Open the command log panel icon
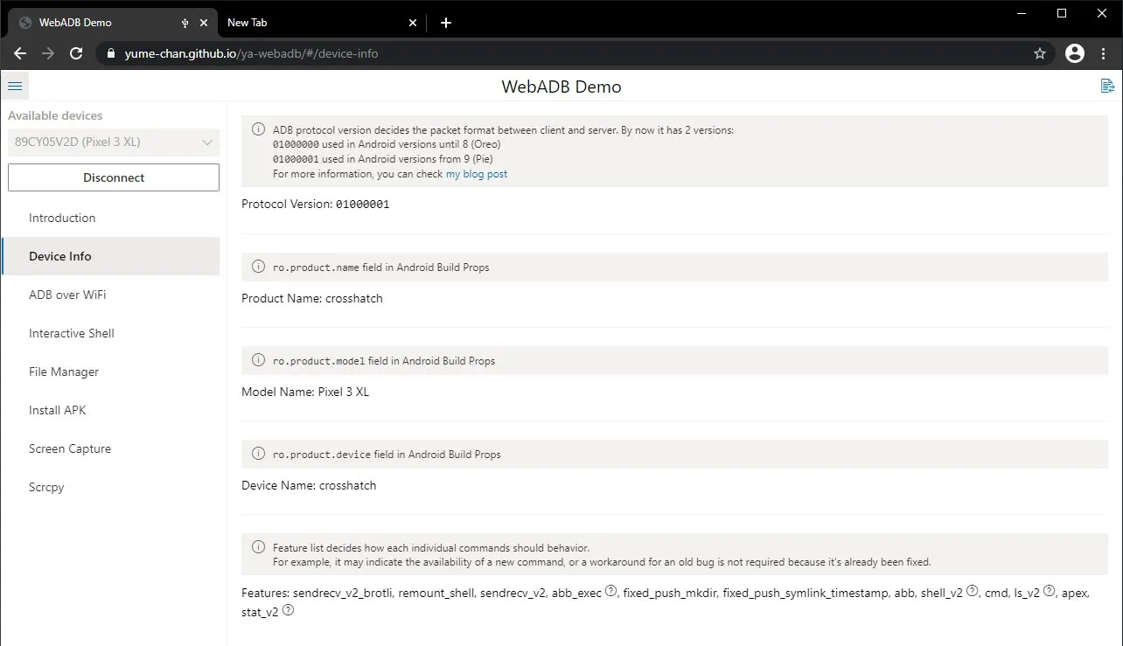The width and height of the screenshot is (1123, 646). pyautogui.click(x=1108, y=86)
